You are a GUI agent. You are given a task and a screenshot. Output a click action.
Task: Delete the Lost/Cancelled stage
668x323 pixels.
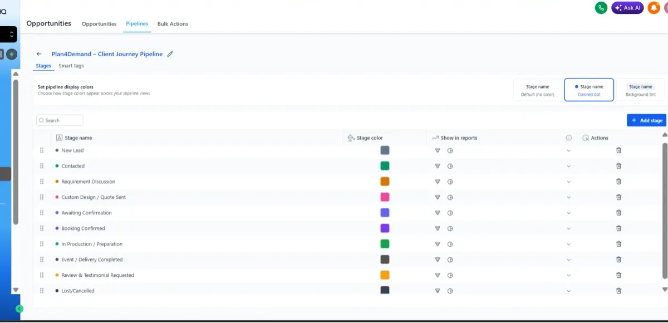[618, 291]
